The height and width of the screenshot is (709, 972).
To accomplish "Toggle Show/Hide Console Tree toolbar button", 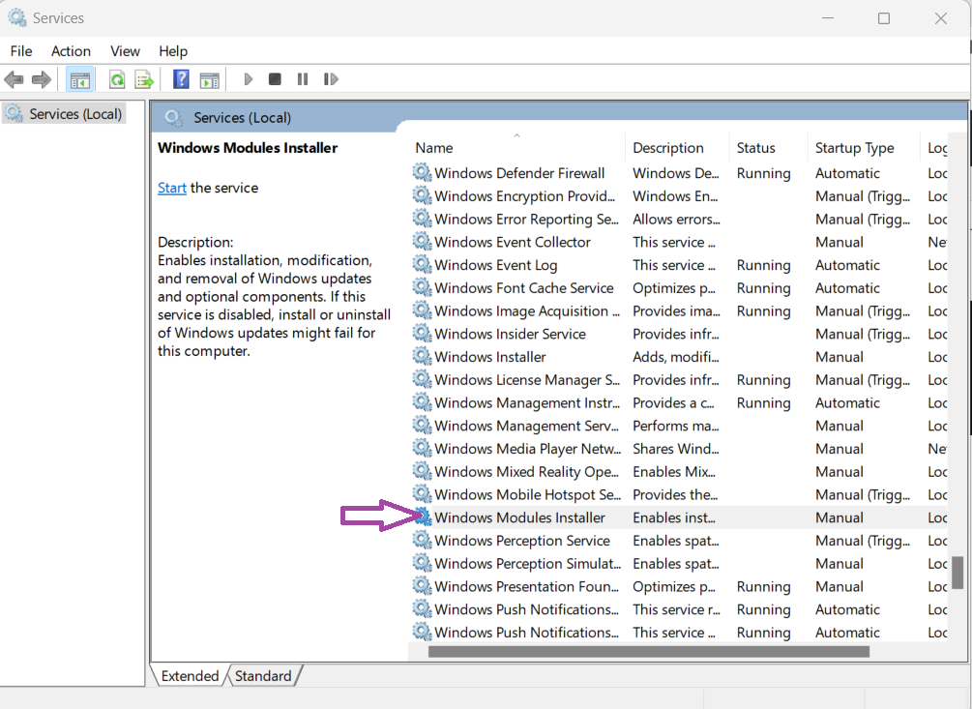I will pyautogui.click(x=80, y=79).
